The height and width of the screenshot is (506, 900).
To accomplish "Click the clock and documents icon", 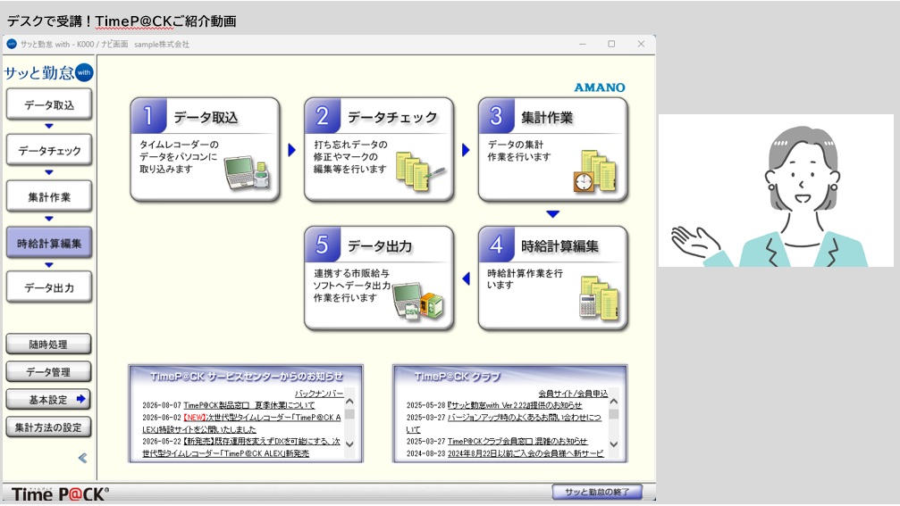I will 595,170.
